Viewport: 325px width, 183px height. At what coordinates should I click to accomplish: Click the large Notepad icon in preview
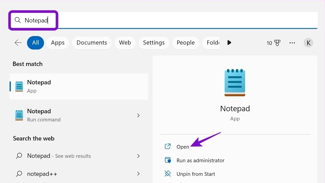click(x=235, y=83)
